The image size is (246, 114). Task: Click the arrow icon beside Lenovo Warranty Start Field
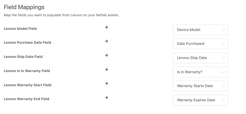pos(107,83)
